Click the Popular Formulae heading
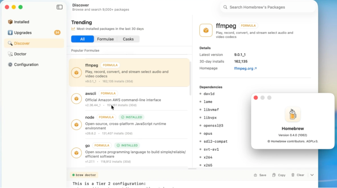The width and height of the screenshot is (337, 188). click(x=85, y=51)
